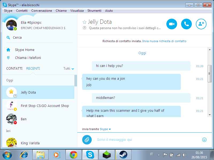This screenshot has width=214, height=160.
Task: Click the Cerca search field
Action: pyautogui.click(x=40, y=38)
